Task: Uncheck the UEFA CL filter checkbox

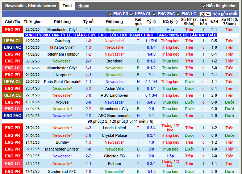Action: [x=132, y=14]
